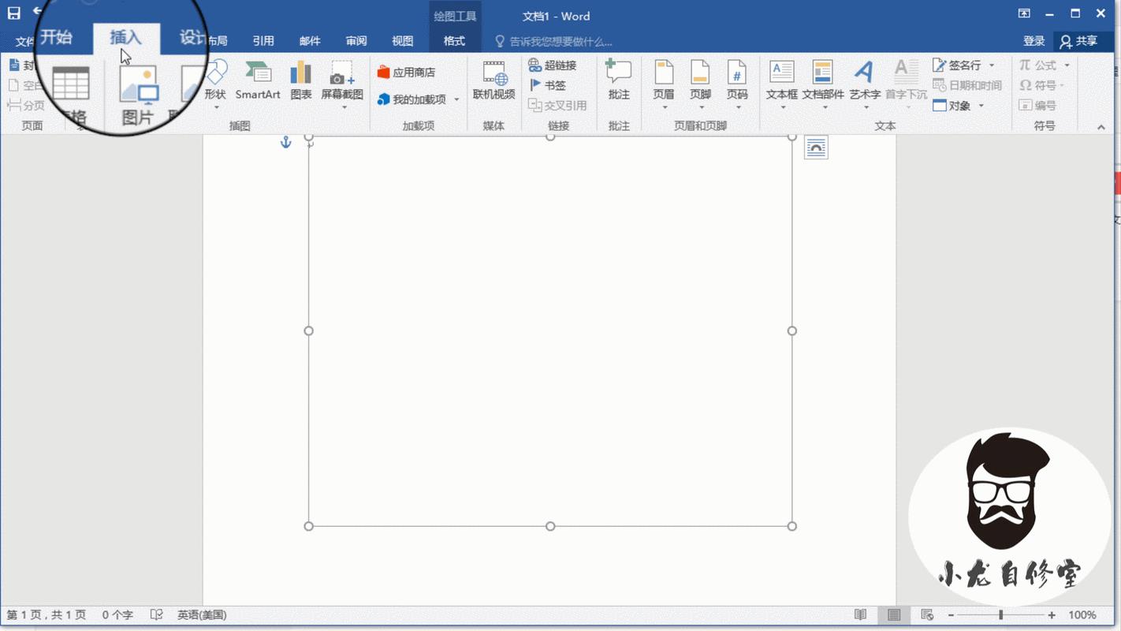Image resolution: width=1121 pixels, height=631 pixels.
Task: Add a Comment (批注)
Action: [x=619, y=80]
